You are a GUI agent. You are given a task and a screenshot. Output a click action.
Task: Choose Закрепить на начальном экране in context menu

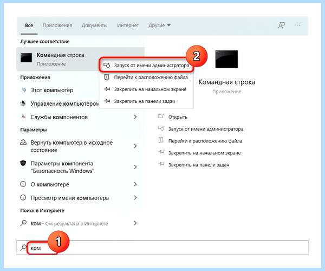(146, 89)
